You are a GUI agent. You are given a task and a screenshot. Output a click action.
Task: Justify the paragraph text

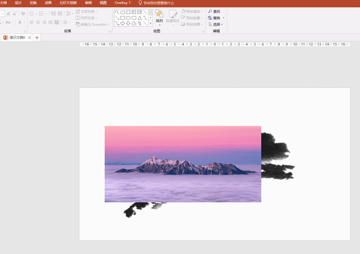(51, 22)
